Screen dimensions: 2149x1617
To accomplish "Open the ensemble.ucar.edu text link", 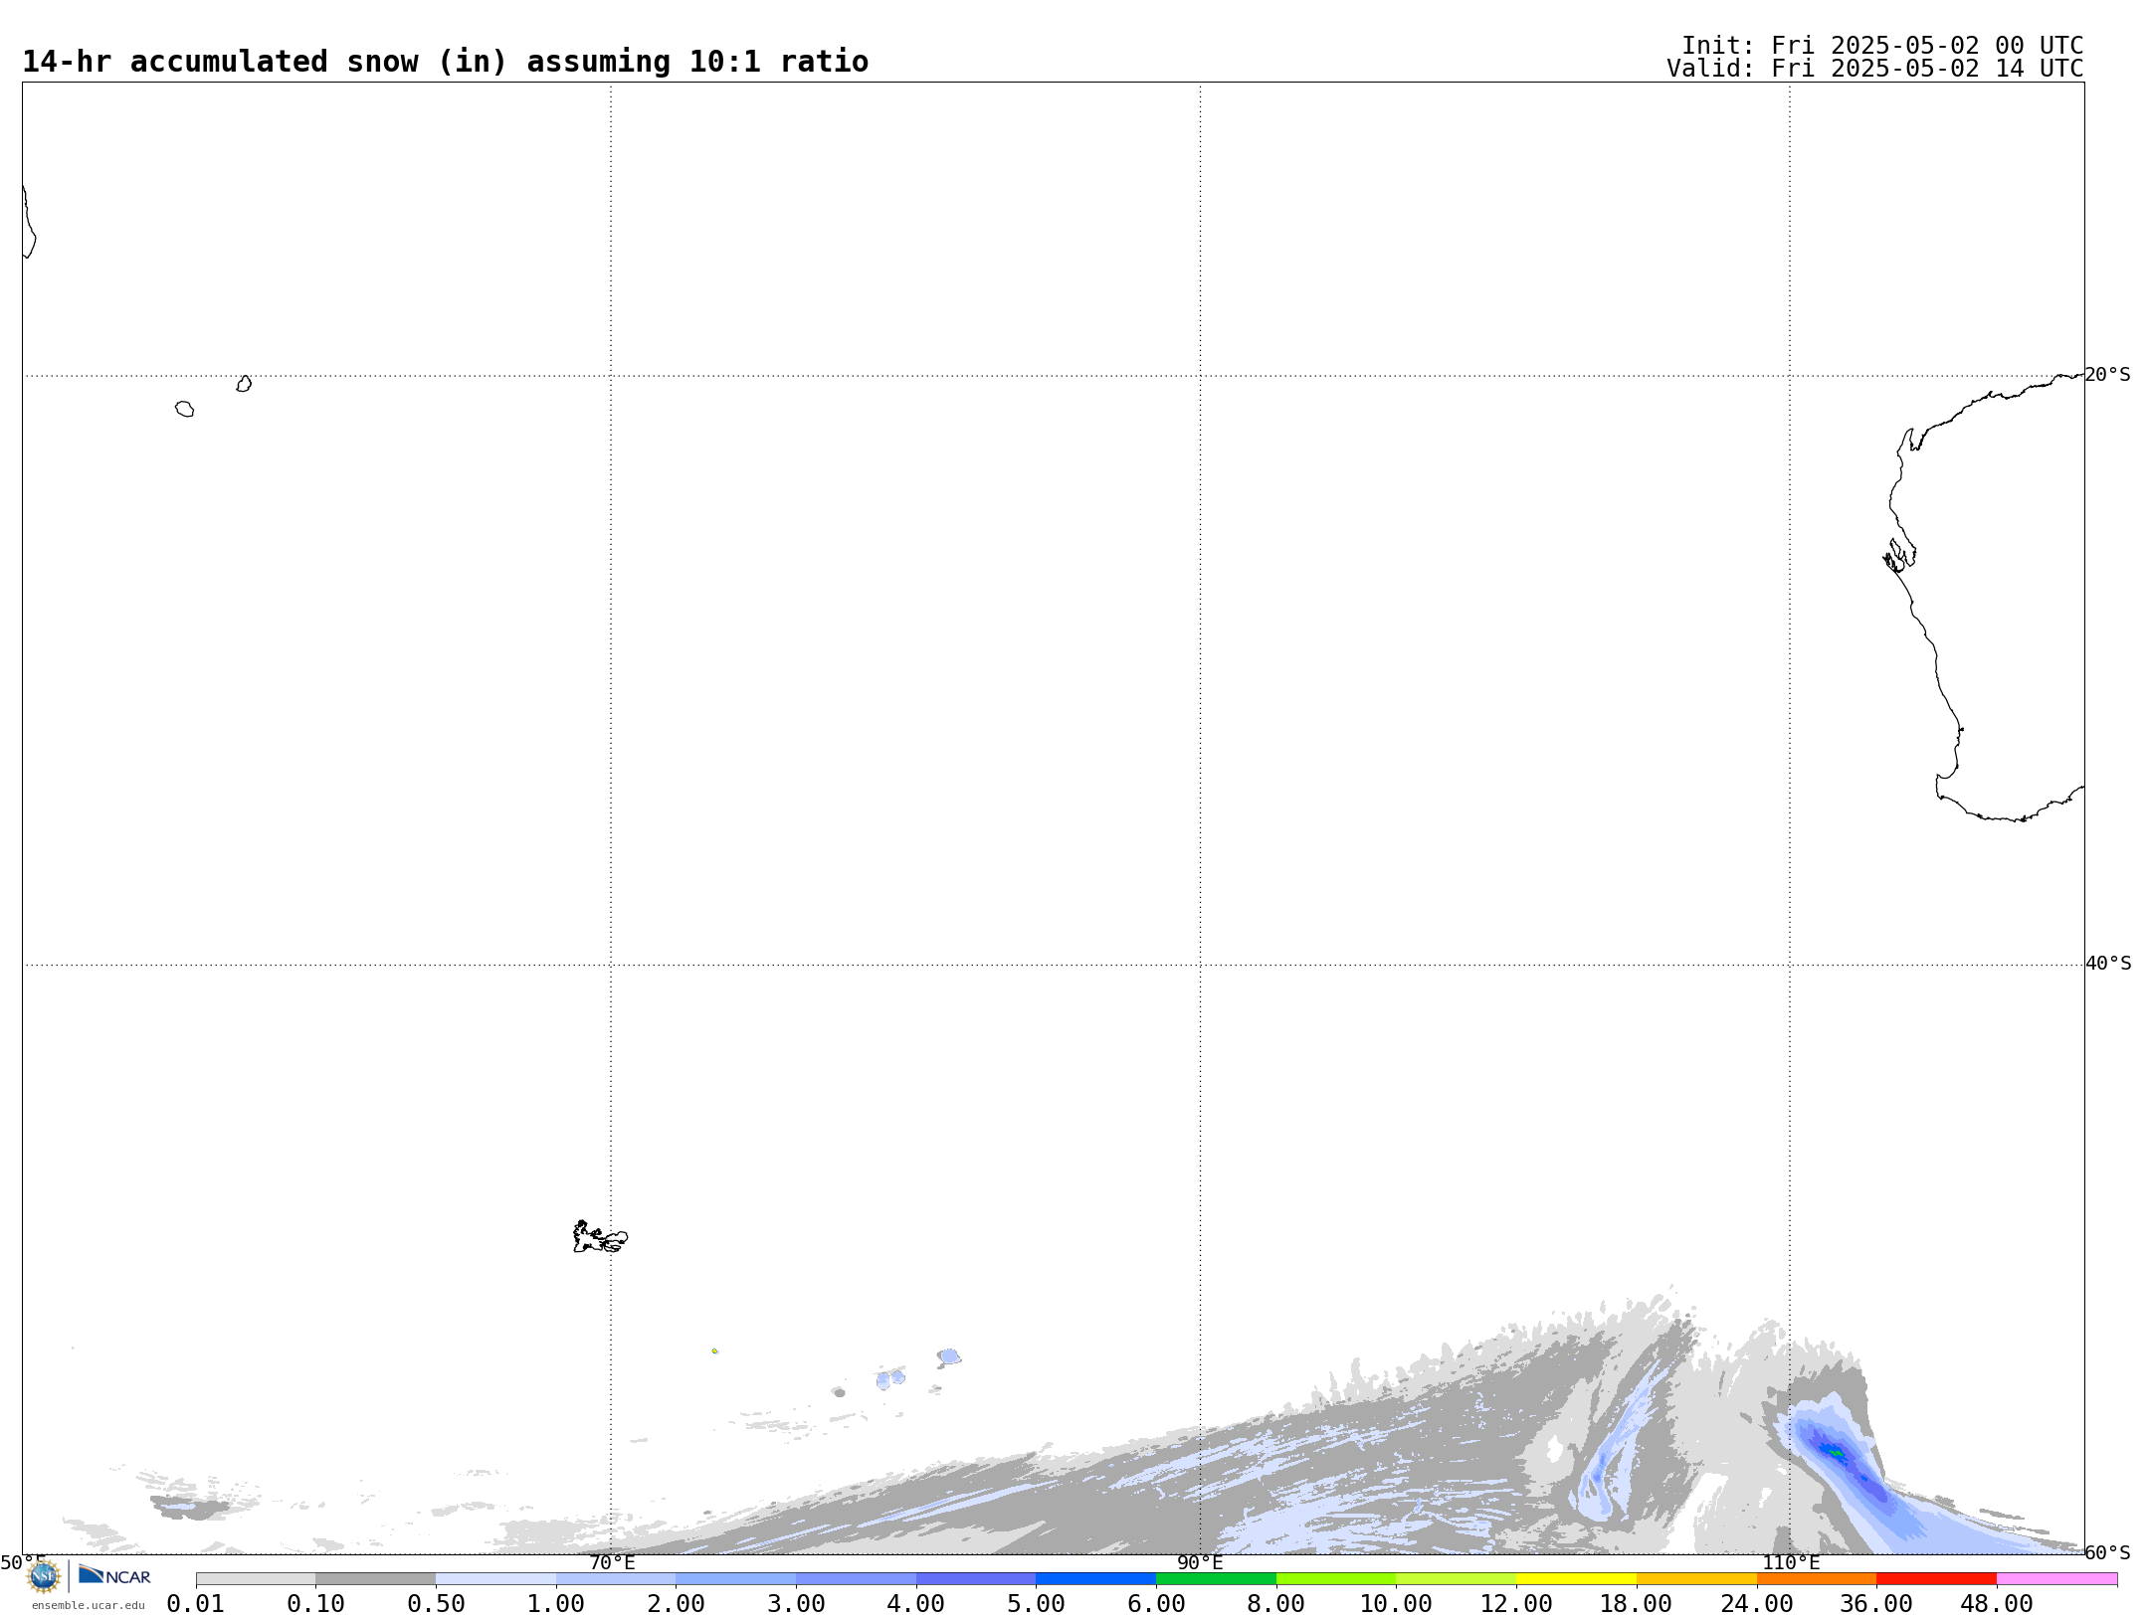I will [89, 1605].
